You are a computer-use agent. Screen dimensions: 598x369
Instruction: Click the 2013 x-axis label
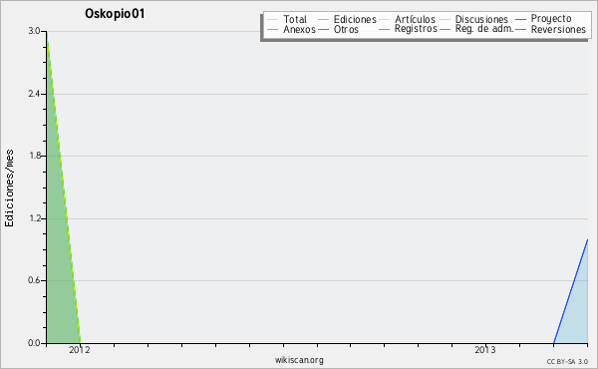pos(485,349)
